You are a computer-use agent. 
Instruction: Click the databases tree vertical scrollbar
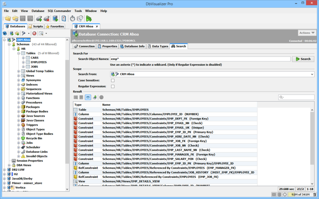(67, 112)
